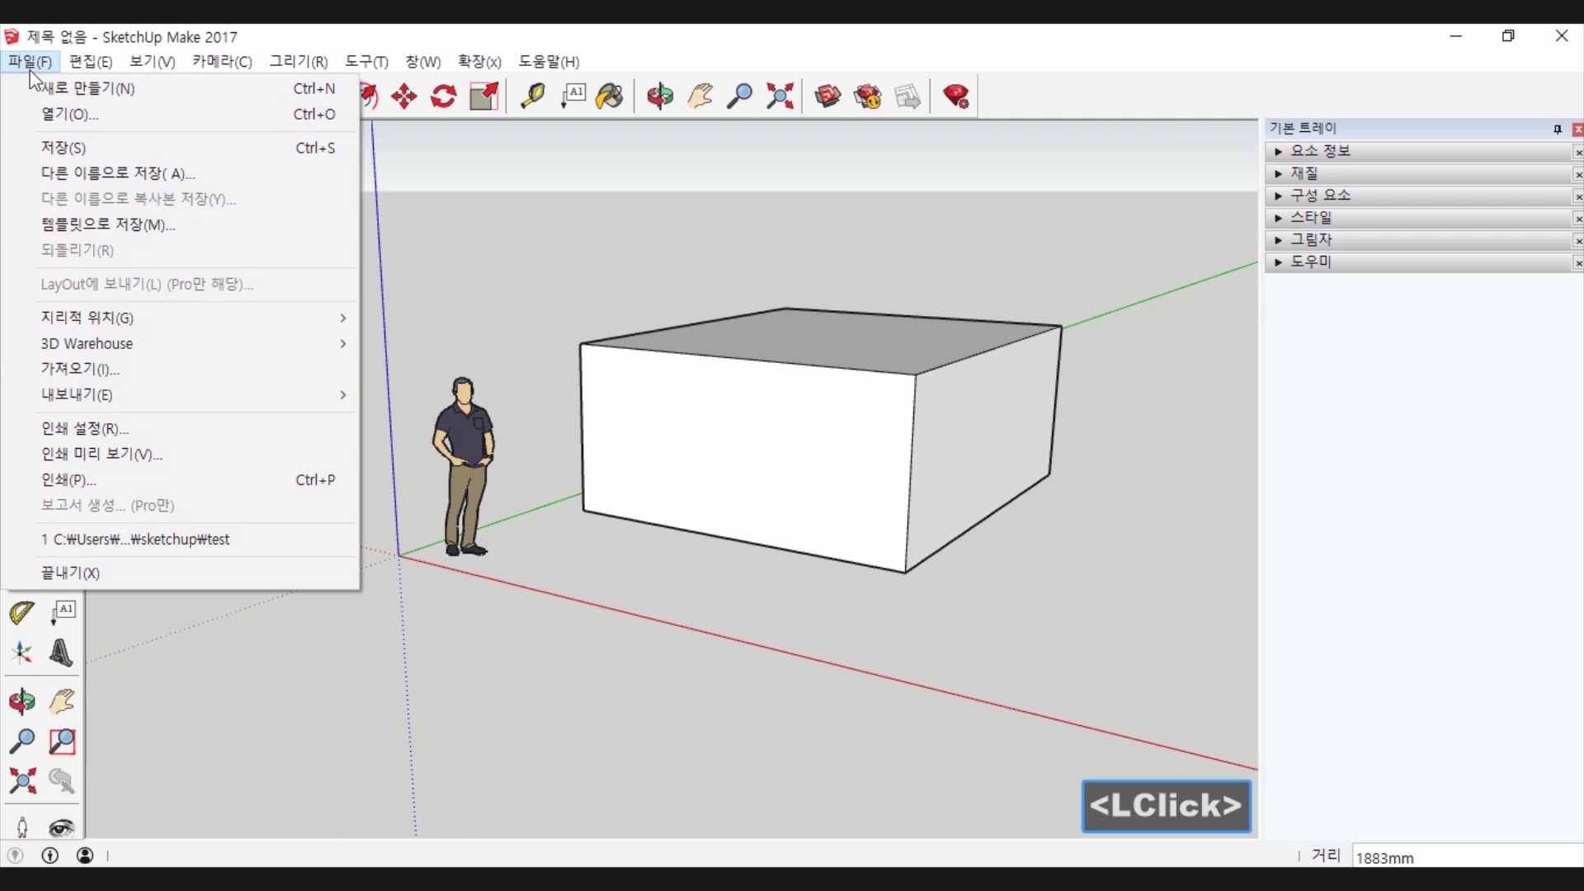Select the Zoom Window tool
The height and width of the screenshot is (891, 1584).
coord(62,742)
